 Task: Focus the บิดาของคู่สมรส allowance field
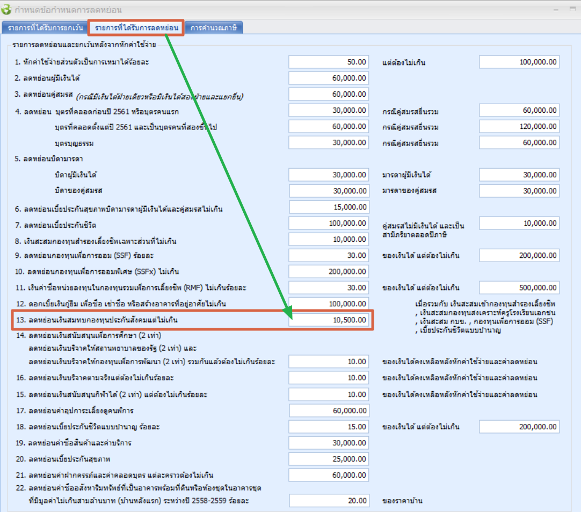(x=329, y=191)
